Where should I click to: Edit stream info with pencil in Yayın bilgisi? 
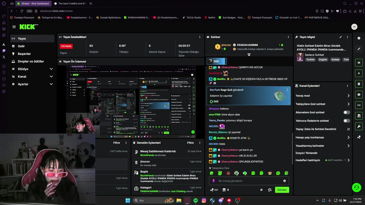(340, 37)
